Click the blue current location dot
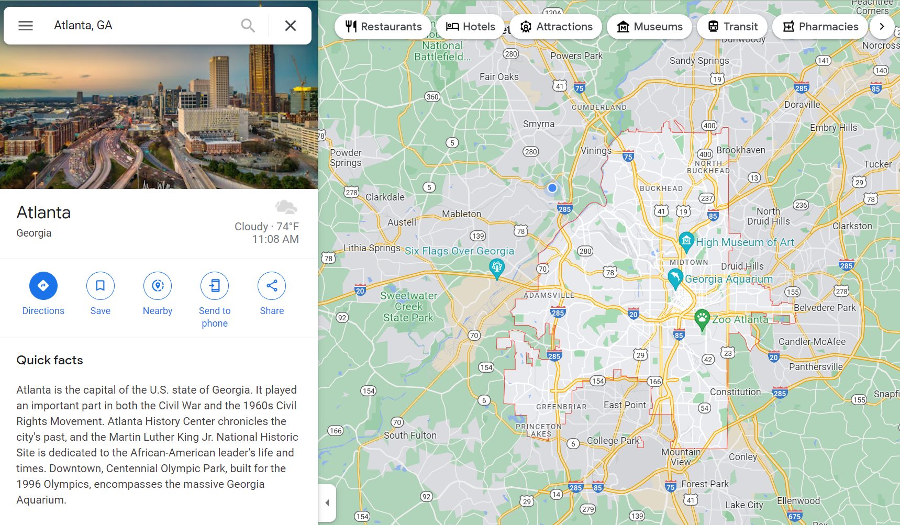The width and height of the screenshot is (900, 525). (552, 187)
